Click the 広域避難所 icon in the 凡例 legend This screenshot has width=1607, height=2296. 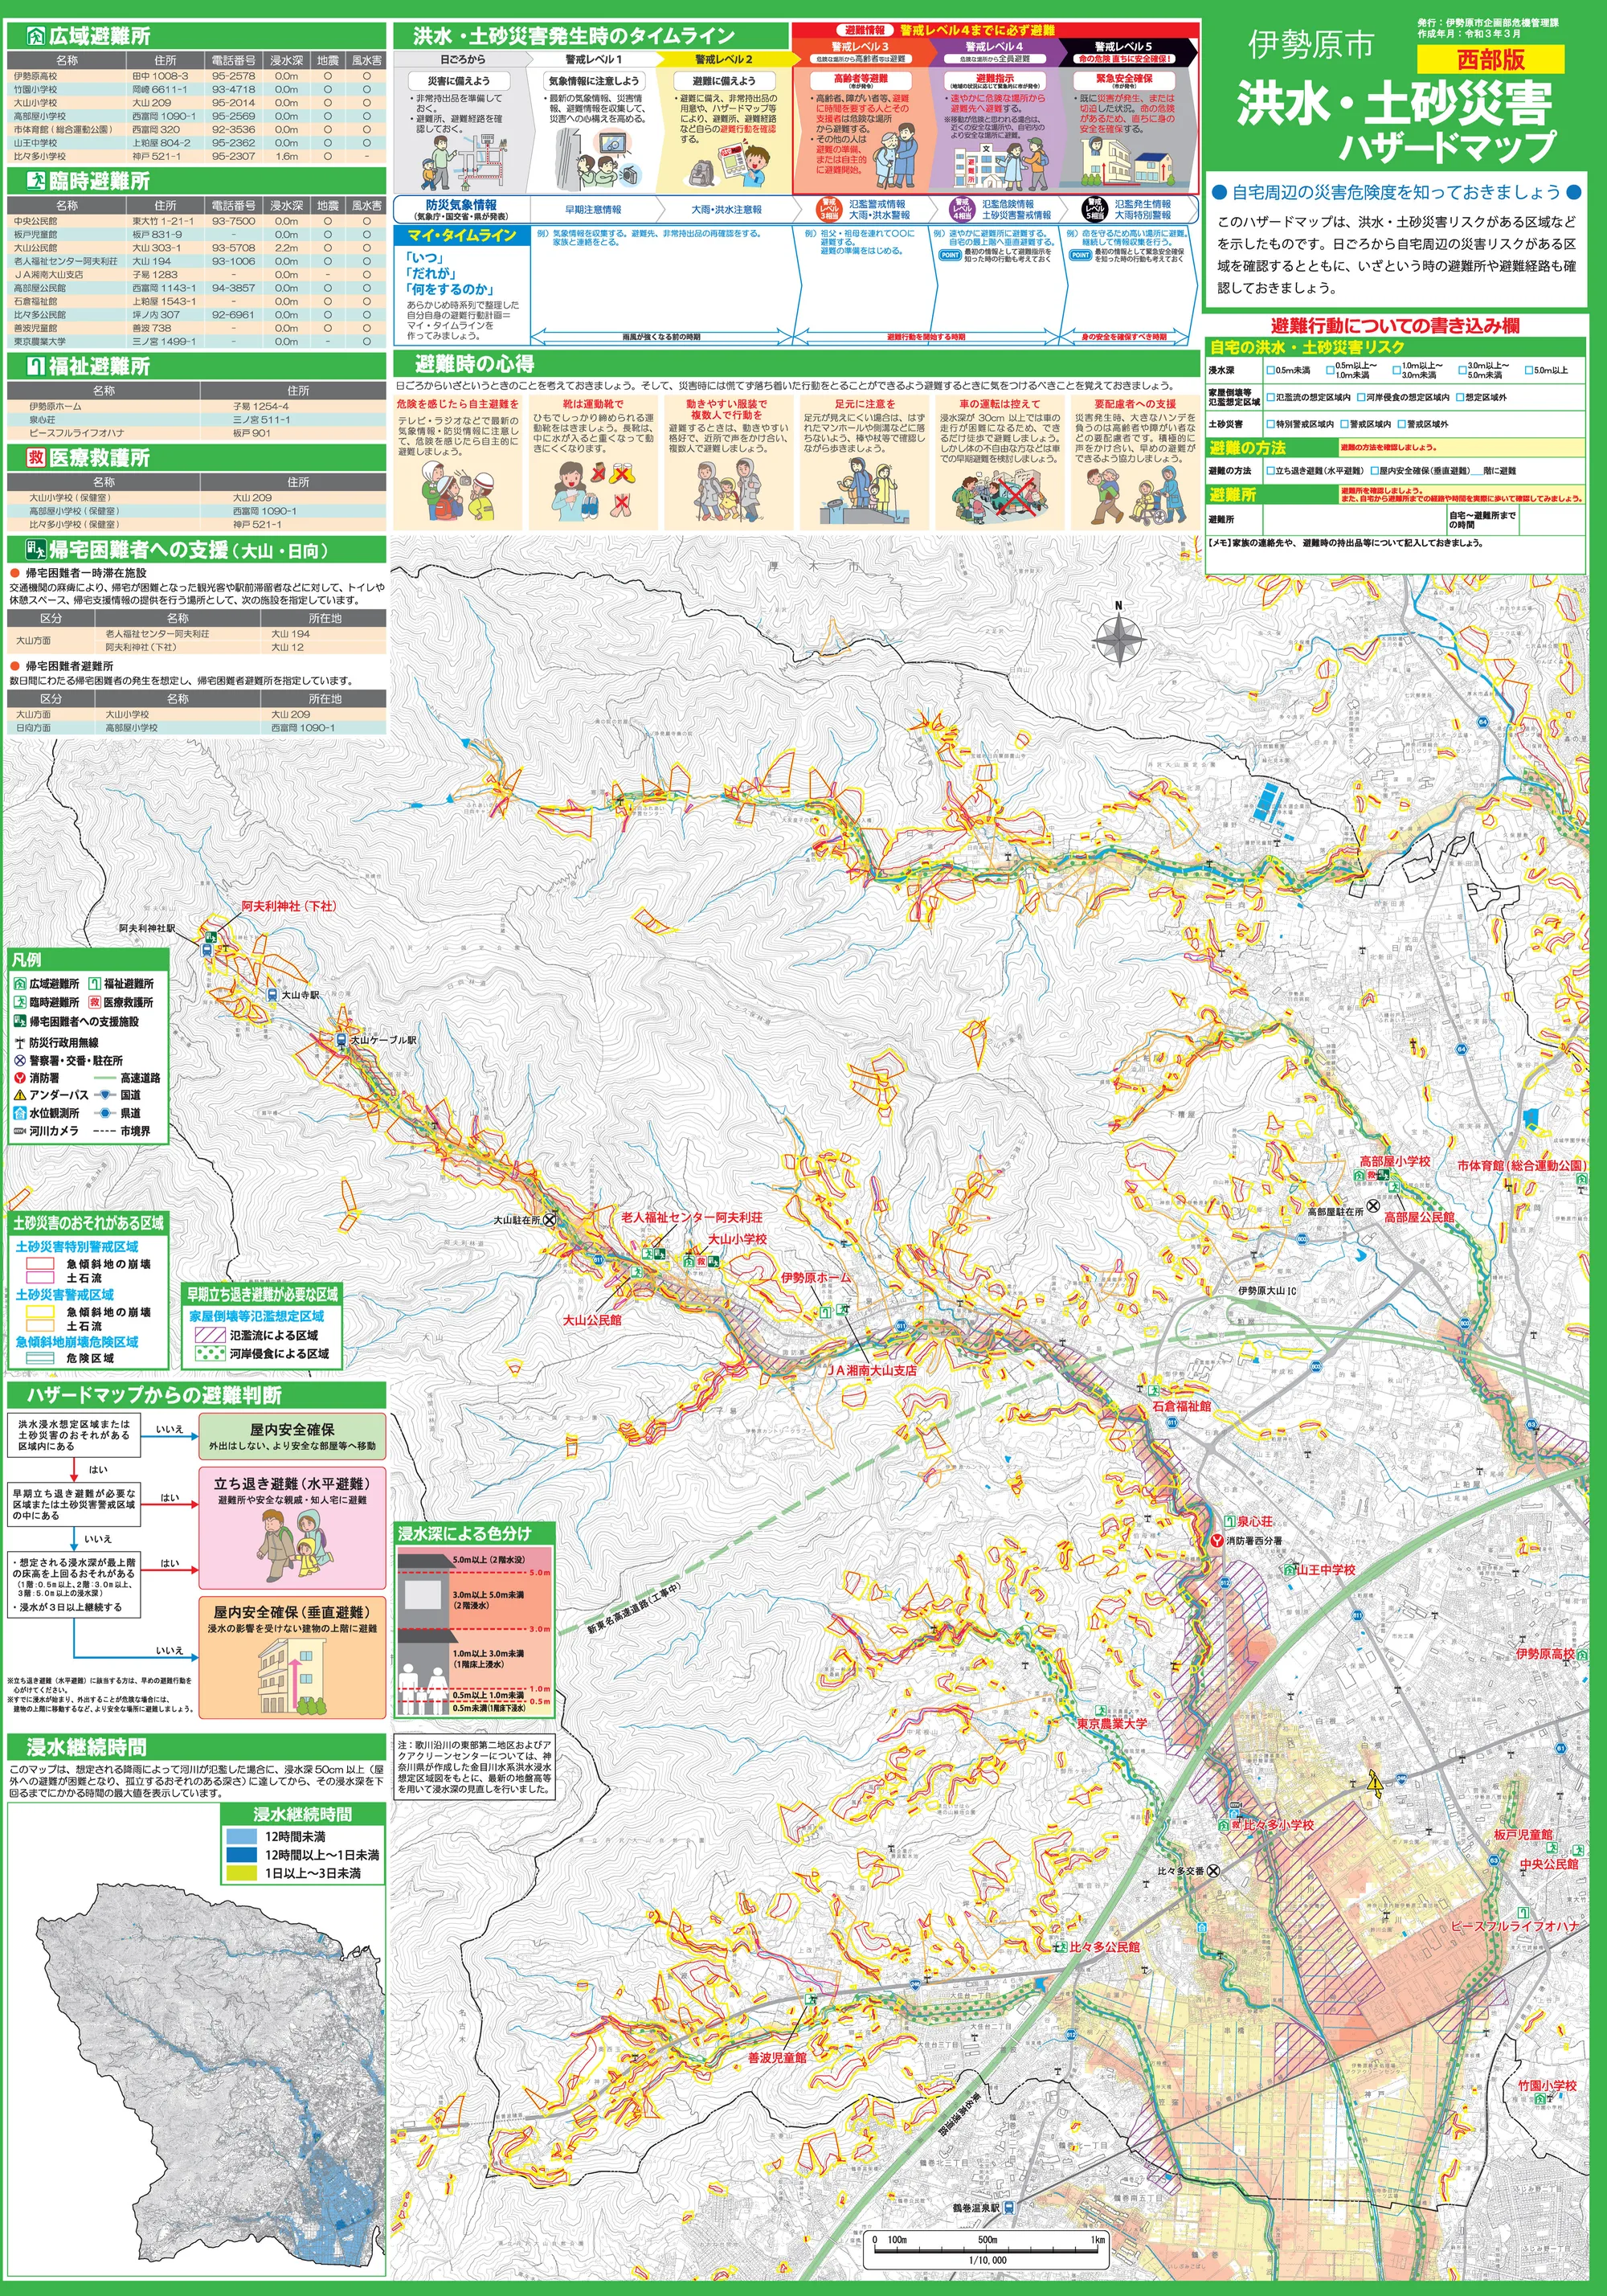click(20, 984)
